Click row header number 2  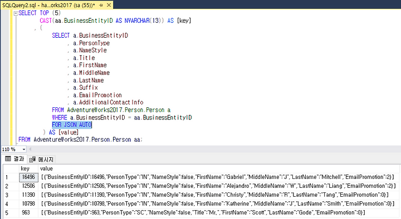(x=11, y=186)
